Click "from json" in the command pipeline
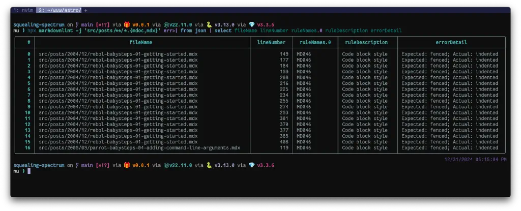The image size is (521, 211). click(x=193, y=31)
